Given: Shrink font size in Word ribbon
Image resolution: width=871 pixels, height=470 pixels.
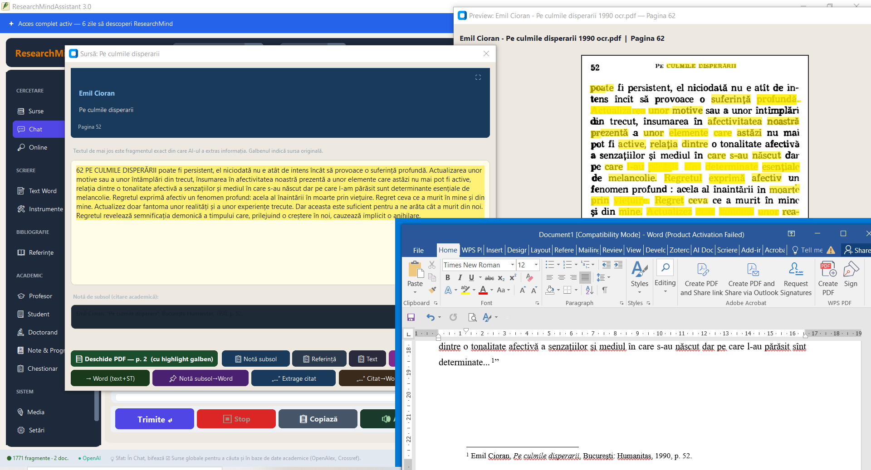Looking at the screenshot, I should (x=534, y=290).
